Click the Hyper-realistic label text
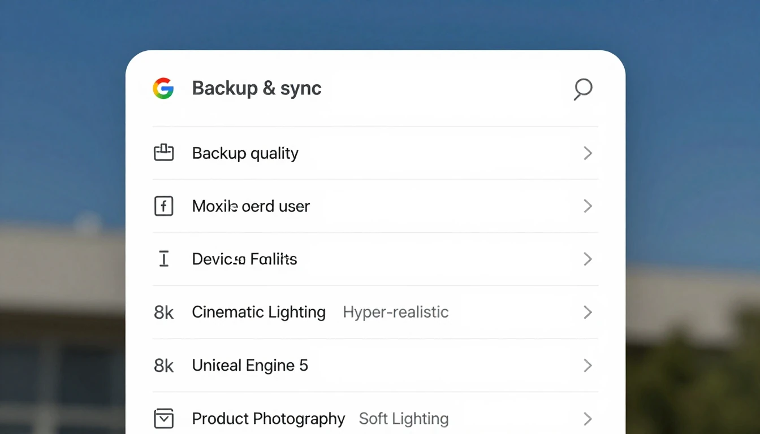This screenshot has height=434, width=760. 395,313
